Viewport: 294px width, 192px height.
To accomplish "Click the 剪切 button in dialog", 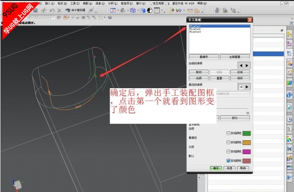I will tap(199, 72).
